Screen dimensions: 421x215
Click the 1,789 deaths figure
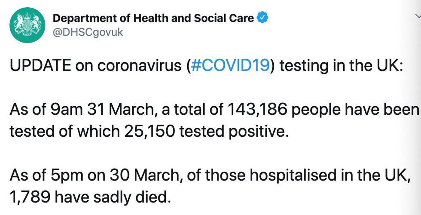[30, 197]
